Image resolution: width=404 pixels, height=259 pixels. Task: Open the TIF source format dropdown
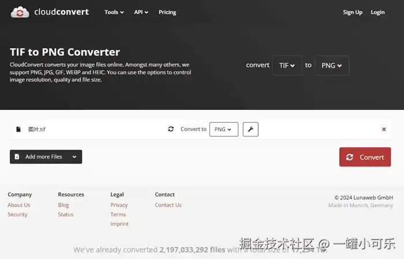point(287,66)
